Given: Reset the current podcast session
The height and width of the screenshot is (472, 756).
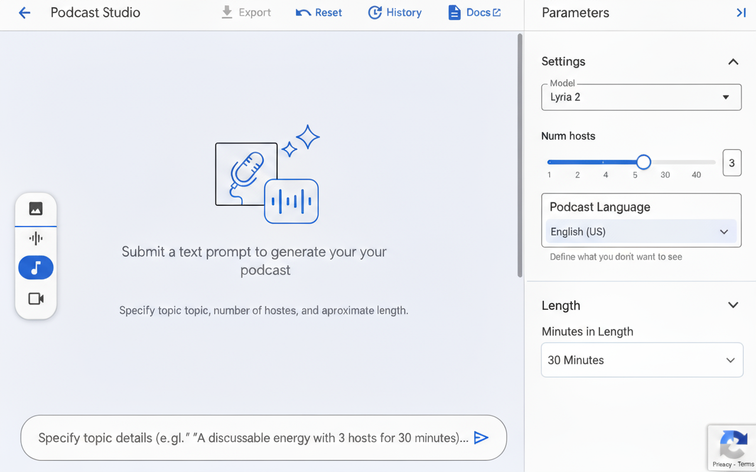Looking at the screenshot, I should pyautogui.click(x=318, y=12).
